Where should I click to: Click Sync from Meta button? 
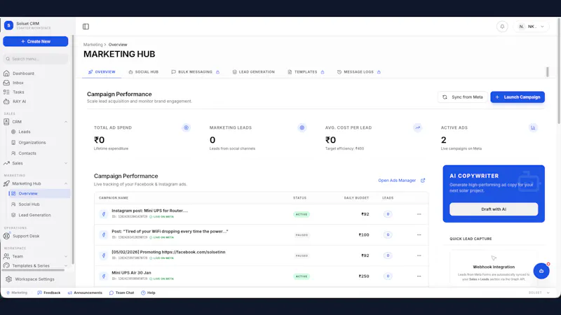coord(462,97)
